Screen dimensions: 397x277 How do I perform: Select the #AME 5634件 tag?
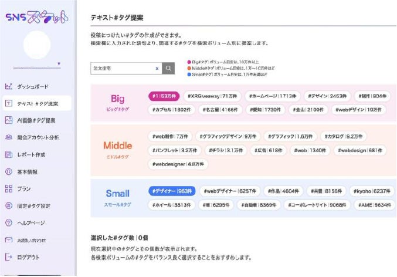375,205
